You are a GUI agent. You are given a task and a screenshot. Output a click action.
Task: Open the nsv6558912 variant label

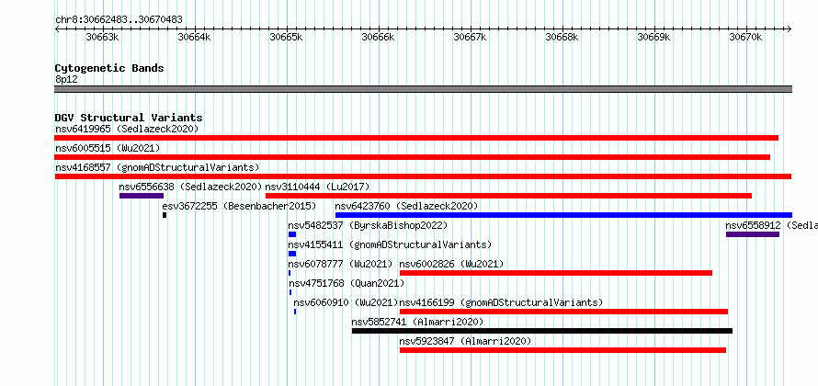pyautogui.click(x=771, y=225)
